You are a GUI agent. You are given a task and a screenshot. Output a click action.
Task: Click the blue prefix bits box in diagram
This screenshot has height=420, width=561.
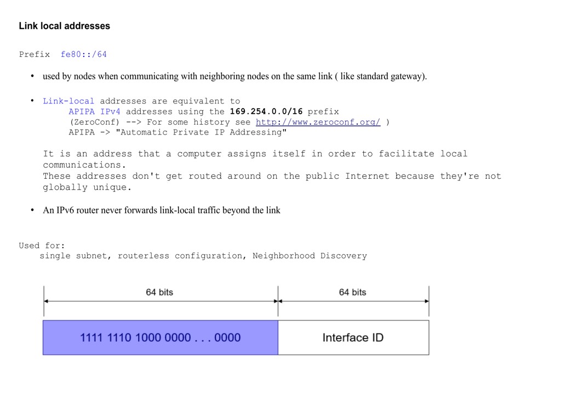click(160, 337)
